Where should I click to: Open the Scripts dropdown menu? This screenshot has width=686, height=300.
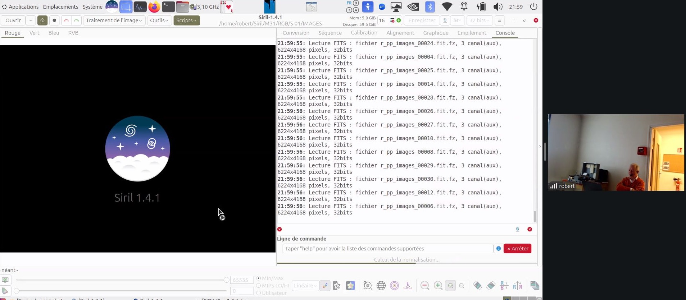coord(186,20)
